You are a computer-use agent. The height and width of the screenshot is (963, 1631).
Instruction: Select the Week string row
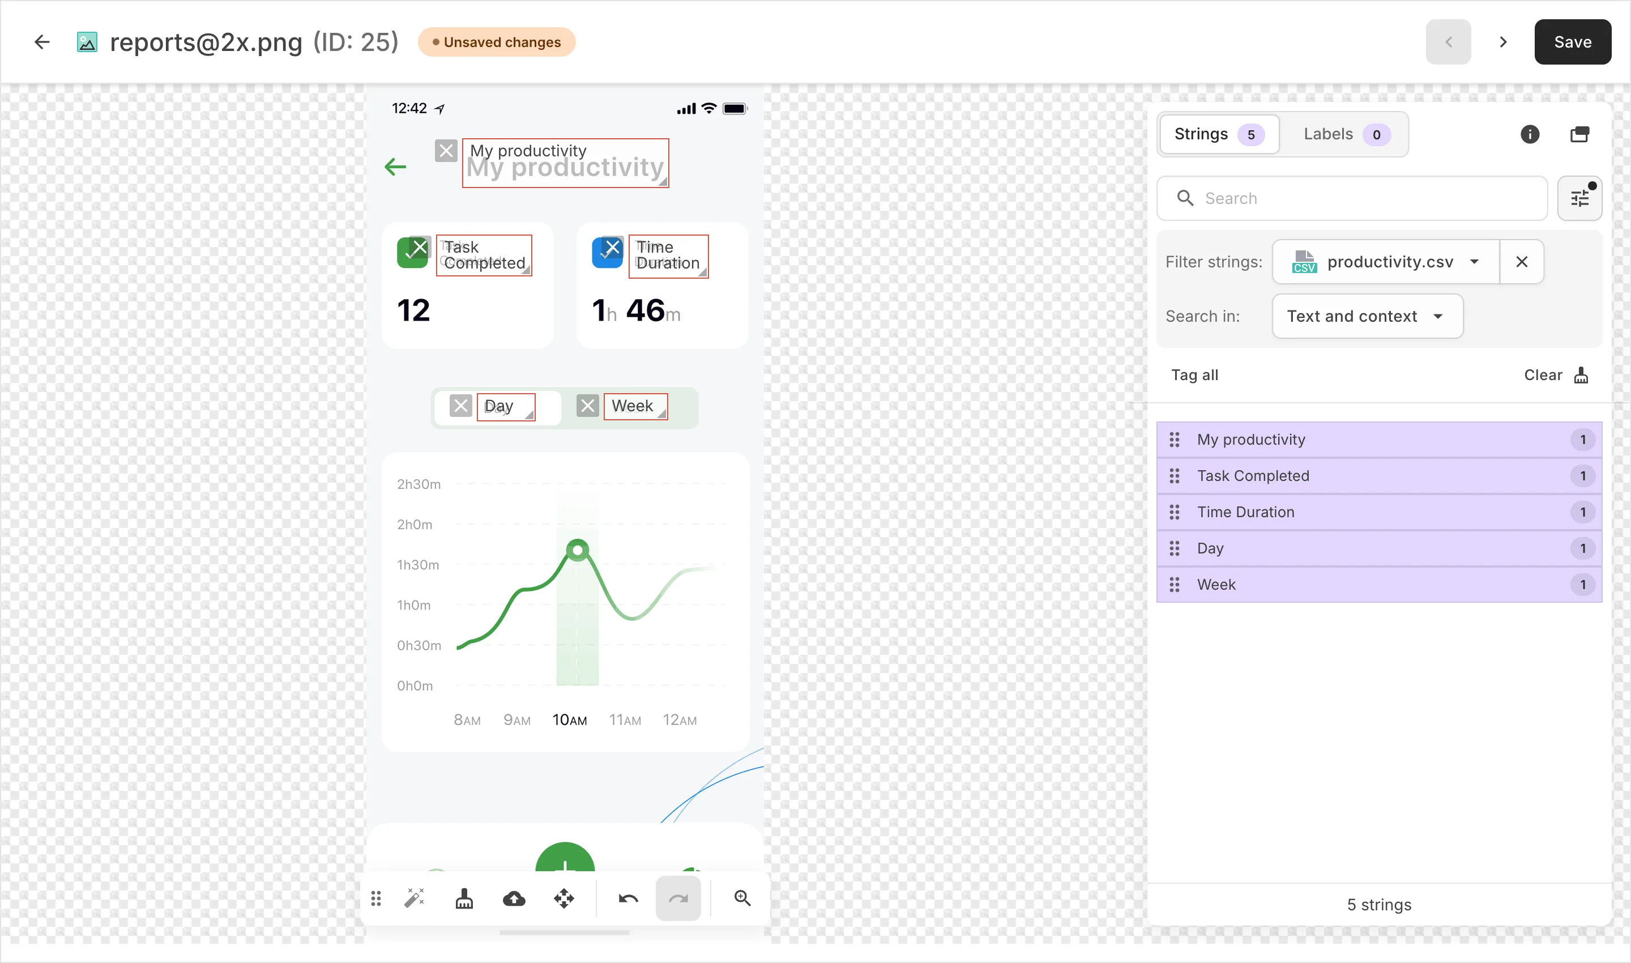[1378, 585]
